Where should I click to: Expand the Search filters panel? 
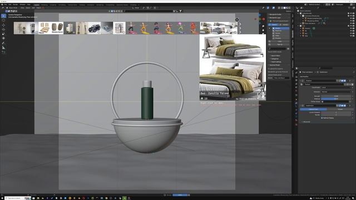tap(276, 56)
